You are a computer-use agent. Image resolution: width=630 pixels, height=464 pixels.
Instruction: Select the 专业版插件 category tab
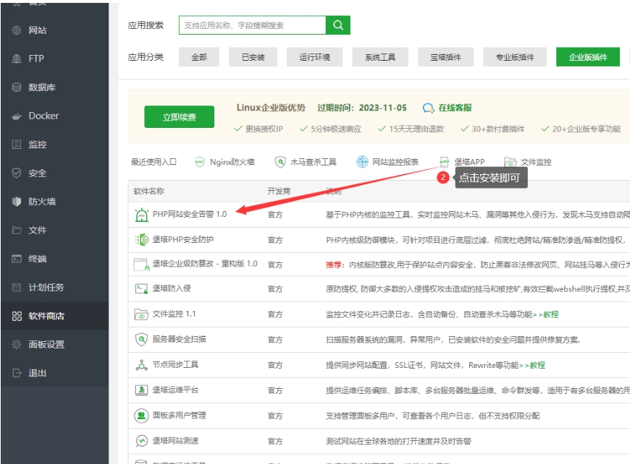[x=515, y=57]
